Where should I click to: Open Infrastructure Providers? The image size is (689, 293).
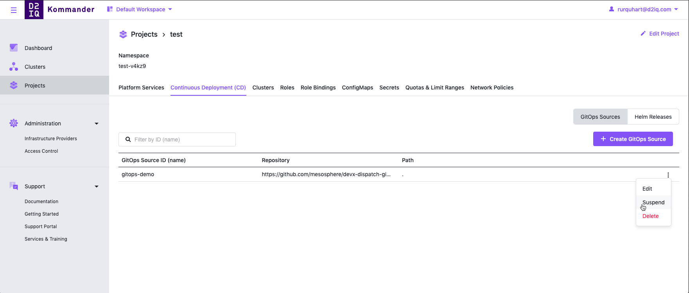click(51, 139)
